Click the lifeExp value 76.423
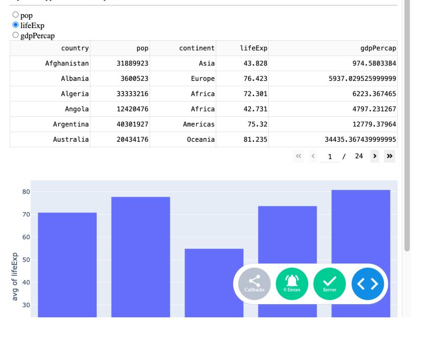This screenshot has width=423, height=339. click(242, 79)
